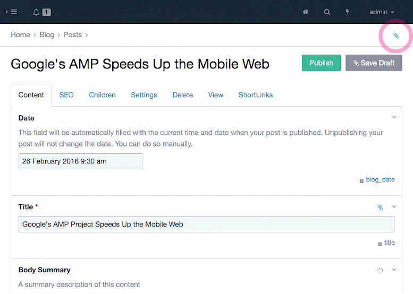Viewport: 413px width, 294px height.
Task: Collapse the Title field chevron
Action: point(394,206)
